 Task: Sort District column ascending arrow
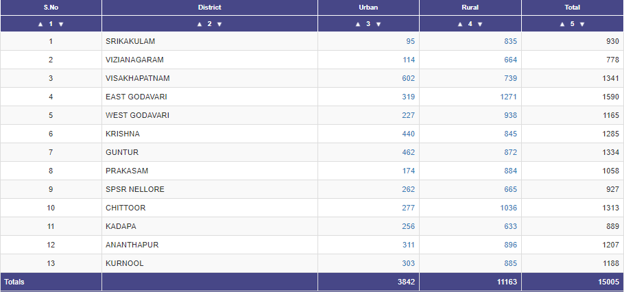point(200,24)
